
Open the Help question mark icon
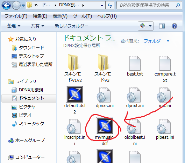click(175, 26)
